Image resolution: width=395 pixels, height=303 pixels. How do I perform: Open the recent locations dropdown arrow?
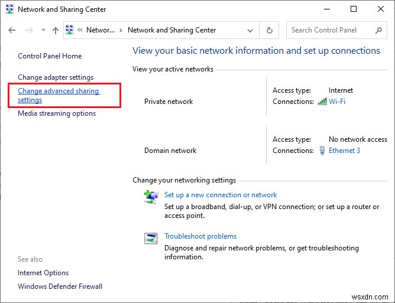pos(42,30)
